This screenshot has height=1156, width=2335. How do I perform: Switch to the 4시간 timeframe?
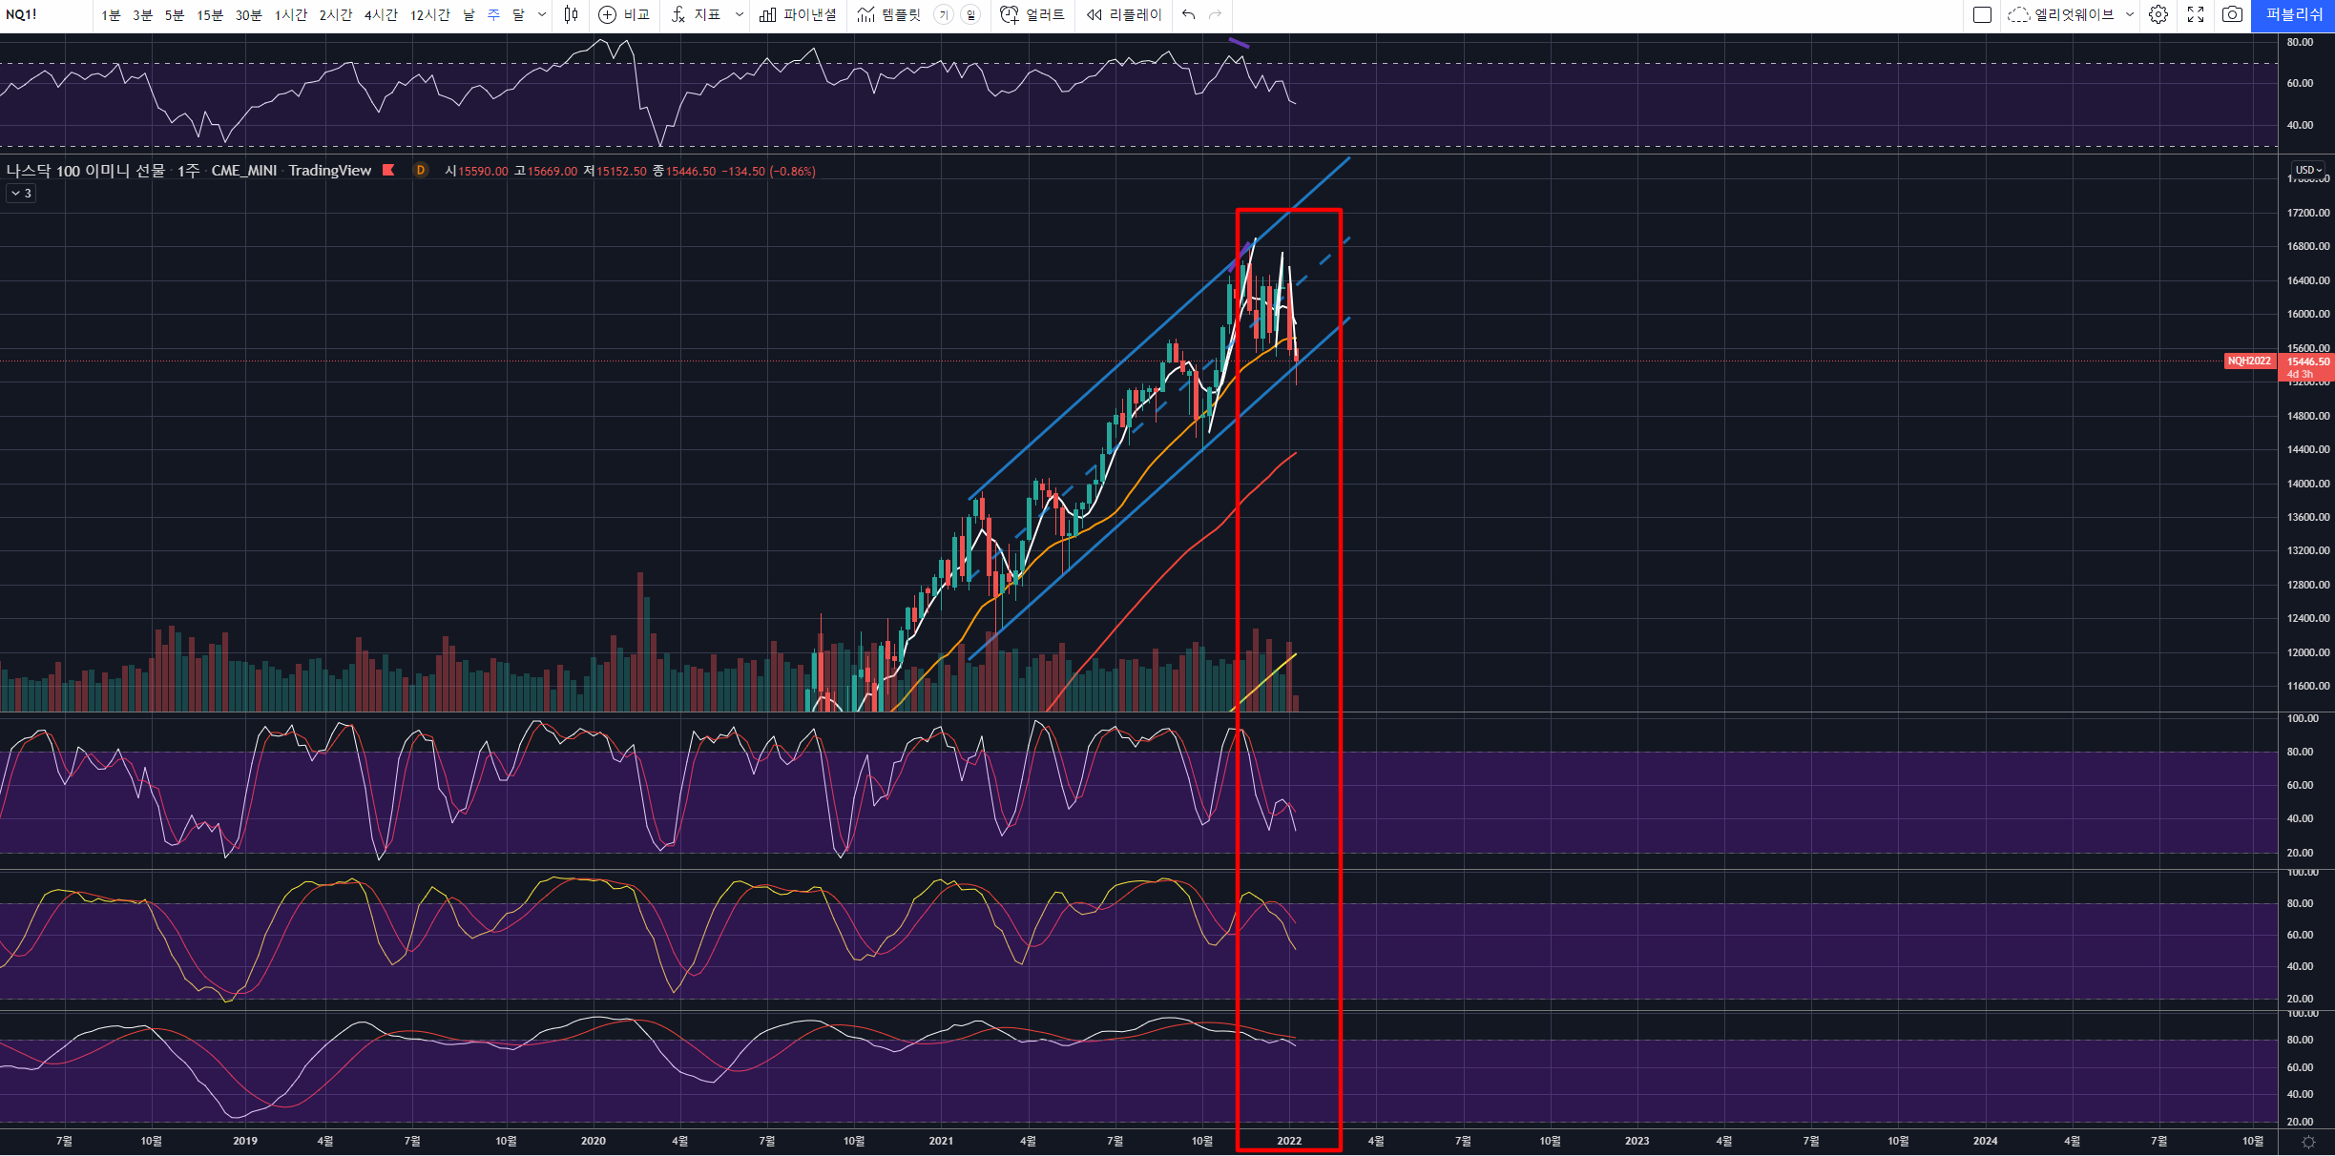(381, 14)
